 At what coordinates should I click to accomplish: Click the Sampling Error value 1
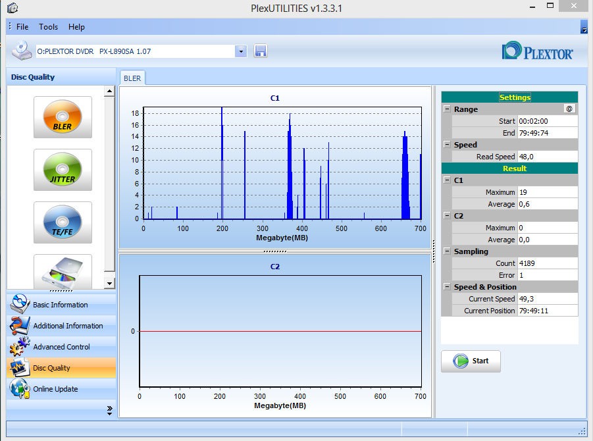point(547,275)
